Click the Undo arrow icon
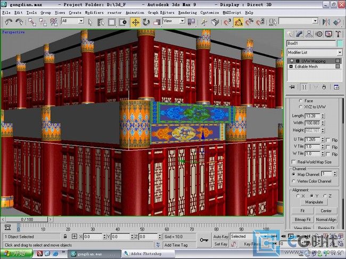346x259 pixels. click(x=9, y=22)
